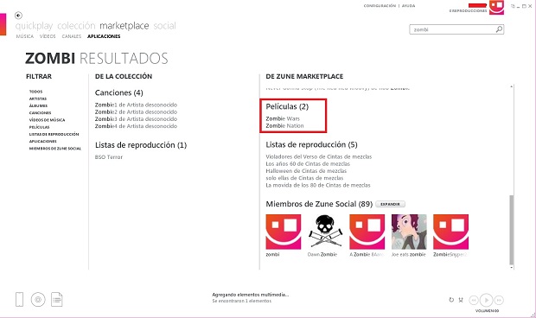This screenshot has height=318, width=536.
Task: Select the MÚSICA submenu item
Action: click(x=24, y=36)
